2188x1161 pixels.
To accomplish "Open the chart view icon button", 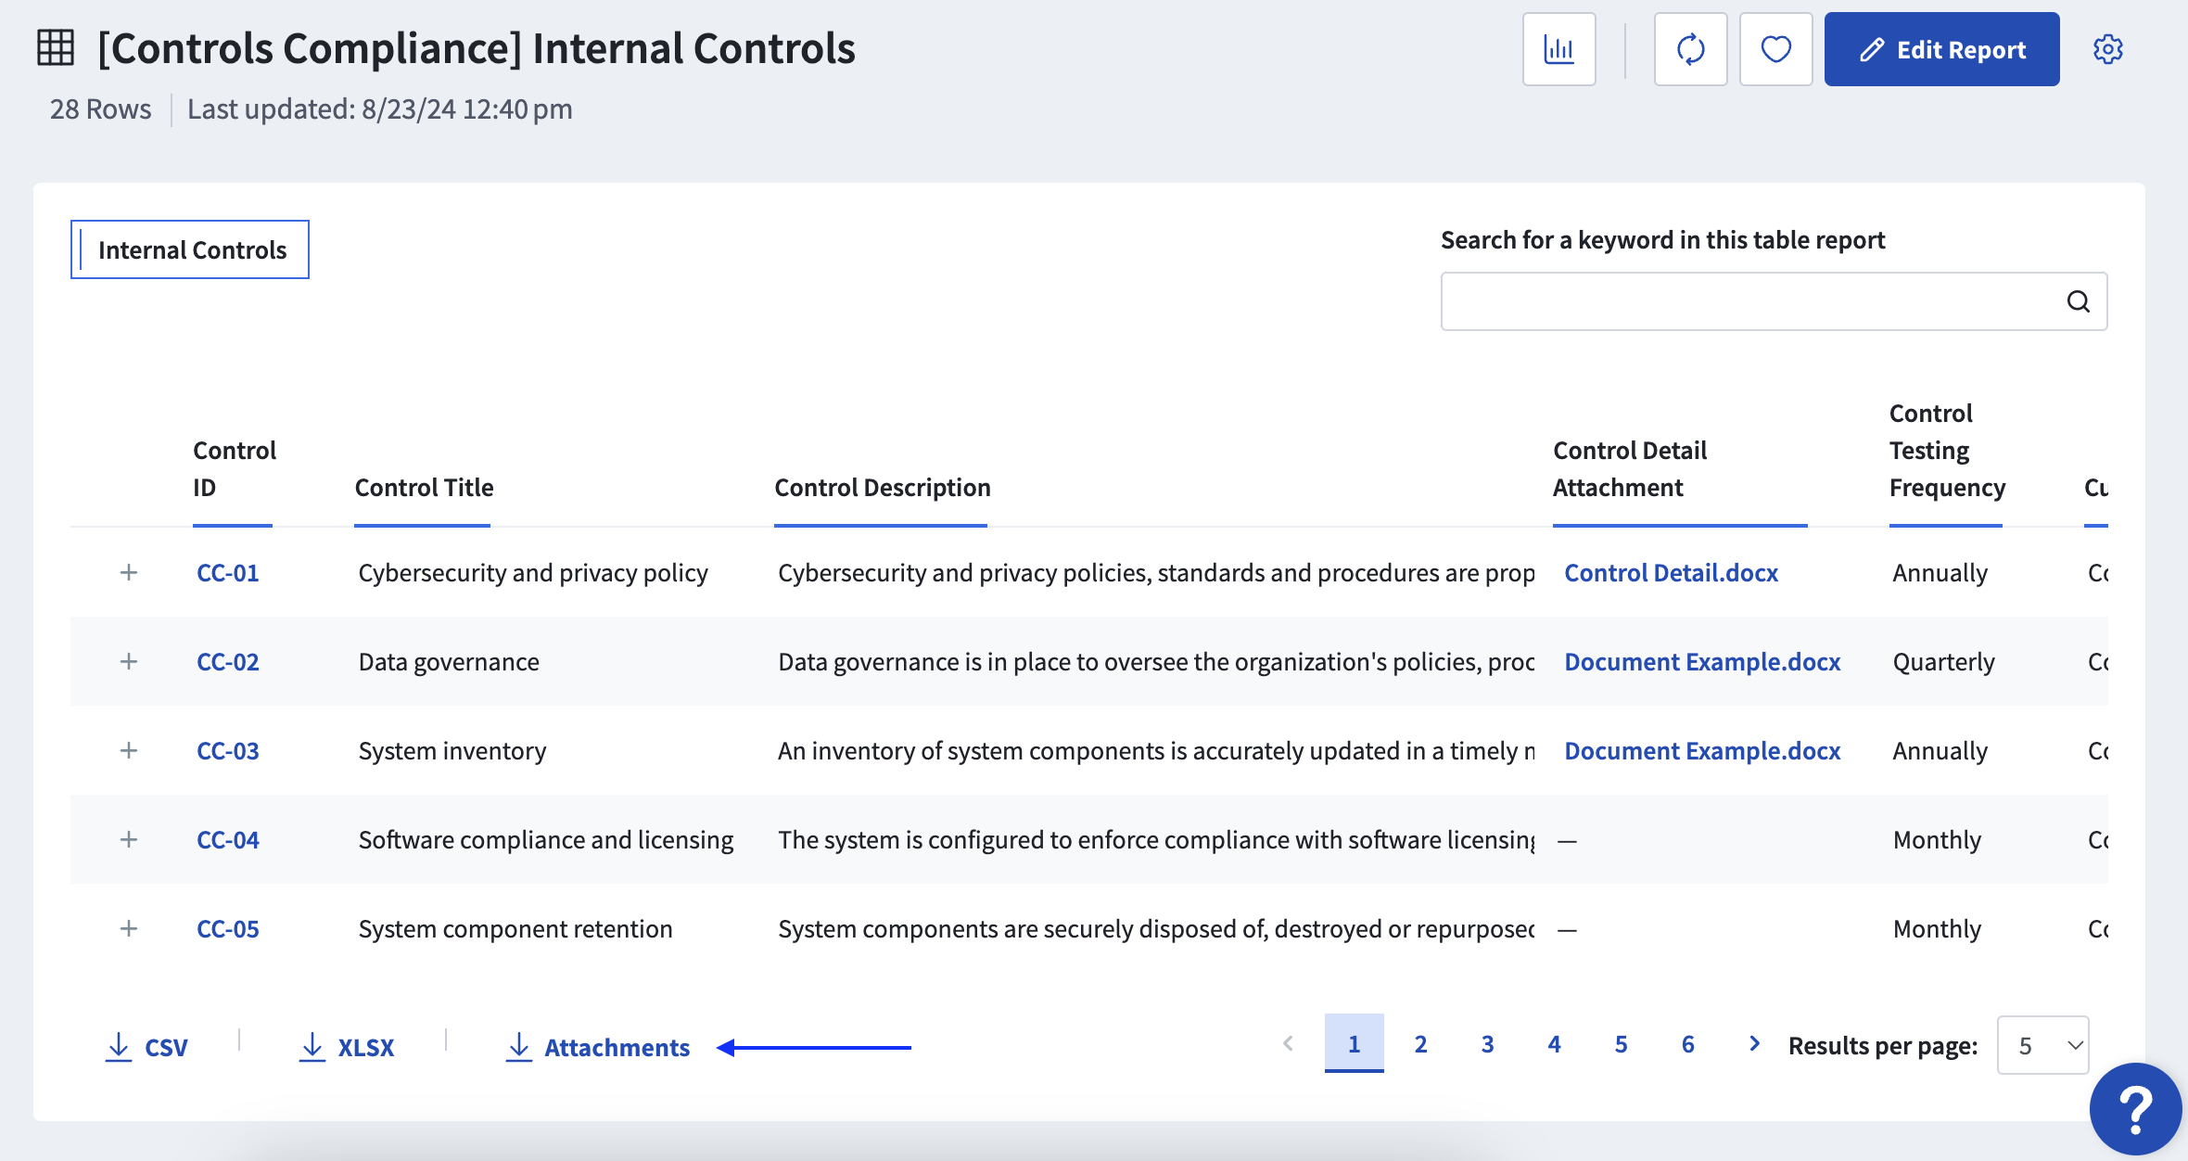I will tap(1558, 49).
